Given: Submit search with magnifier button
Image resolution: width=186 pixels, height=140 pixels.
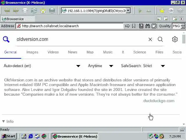Looking at the screenshot, I should coord(160,39).
